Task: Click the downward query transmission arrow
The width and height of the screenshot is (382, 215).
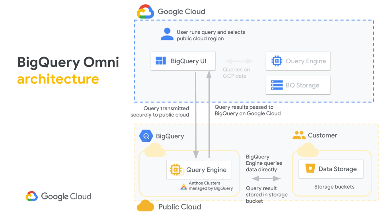Action: pos(196,115)
